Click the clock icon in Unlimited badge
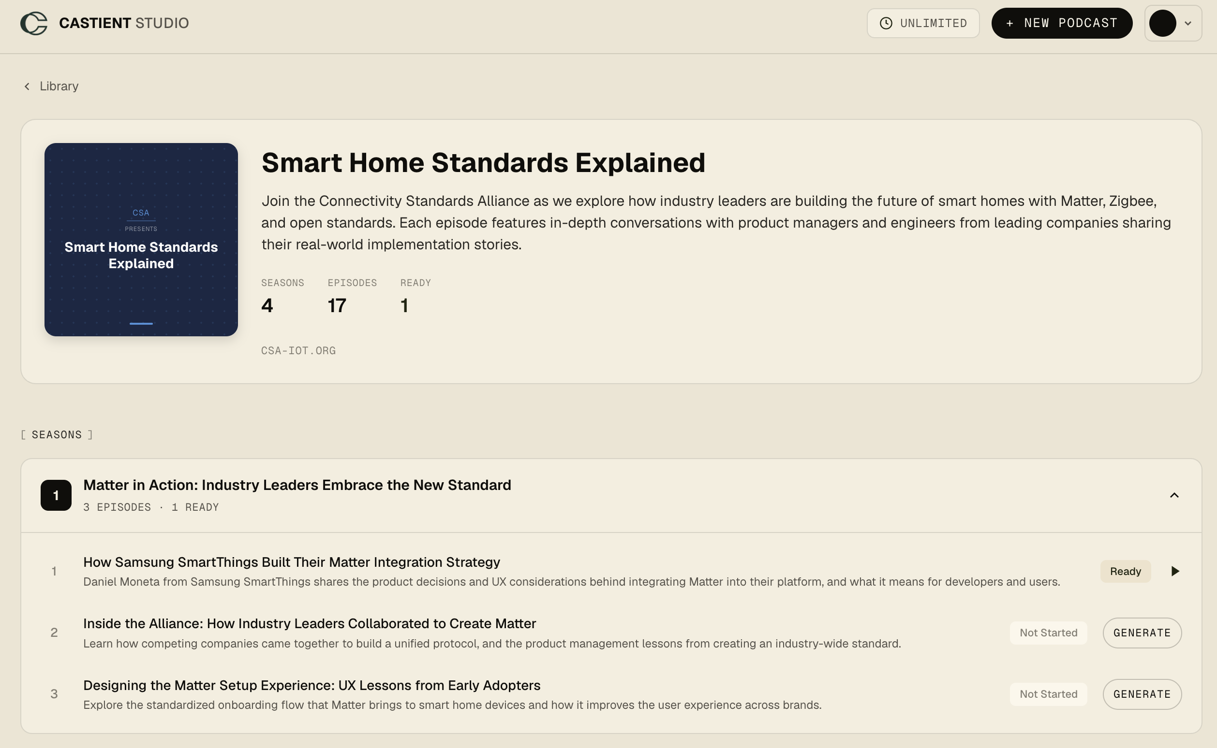 click(x=886, y=23)
